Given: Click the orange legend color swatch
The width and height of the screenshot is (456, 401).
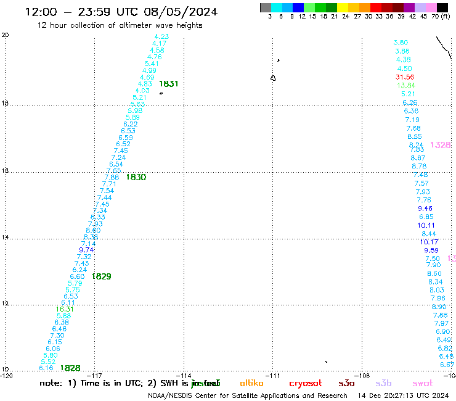Looking at the screenshot, I should click(365, 7).
